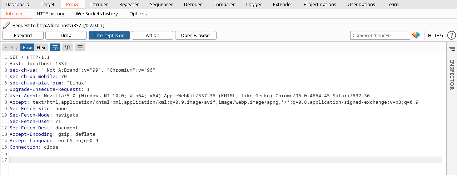Open help via question mark icon

[452, 35]
